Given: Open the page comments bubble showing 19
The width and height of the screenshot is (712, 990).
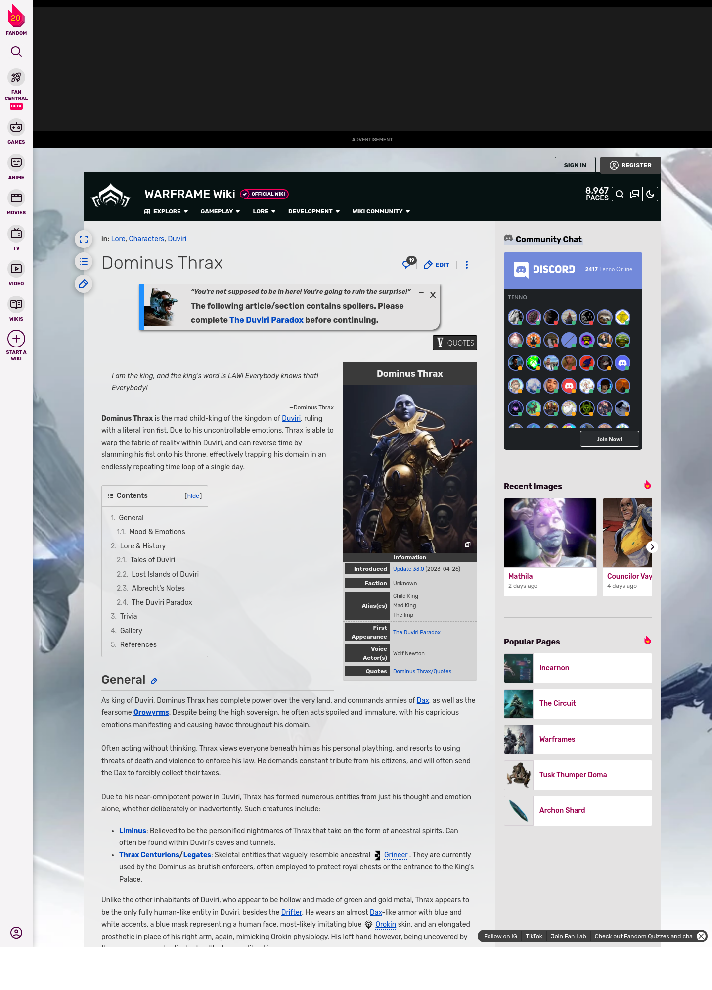Looking at the screenshot, I should 409,263.
